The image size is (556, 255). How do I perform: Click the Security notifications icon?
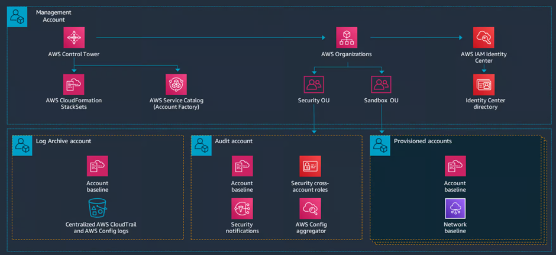(x=242, y=209)
